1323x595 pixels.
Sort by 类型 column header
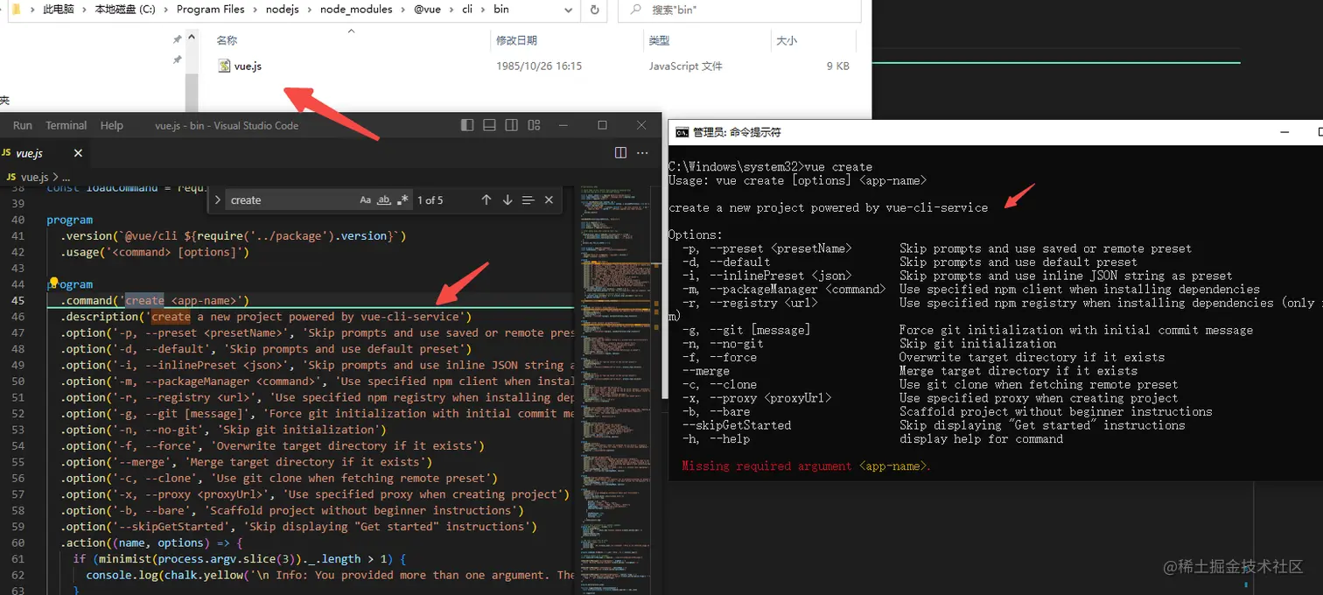[659, 40]
